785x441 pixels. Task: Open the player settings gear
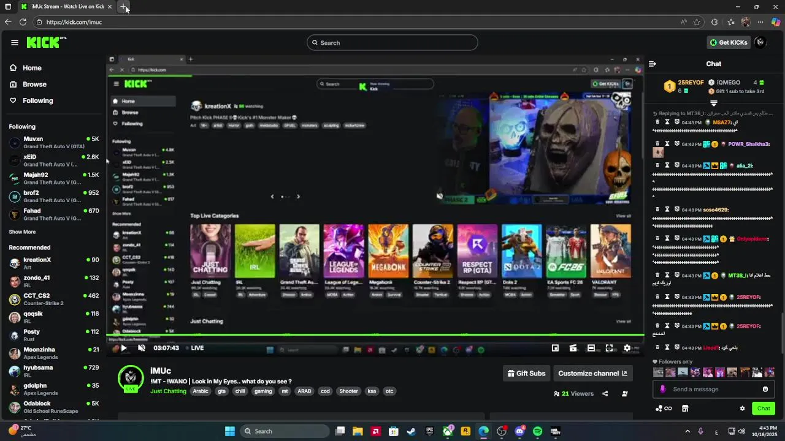point(627,348)
